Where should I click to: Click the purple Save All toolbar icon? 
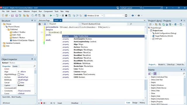(17, 15)
